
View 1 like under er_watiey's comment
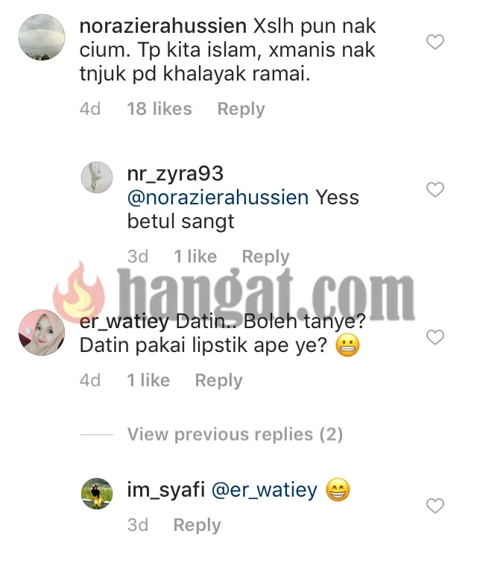148,380
